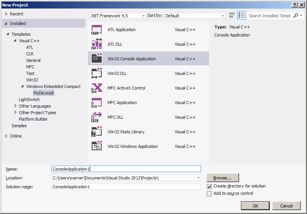Select General under Visual C++
Viewport: 307px width, 214px height.
33,60
